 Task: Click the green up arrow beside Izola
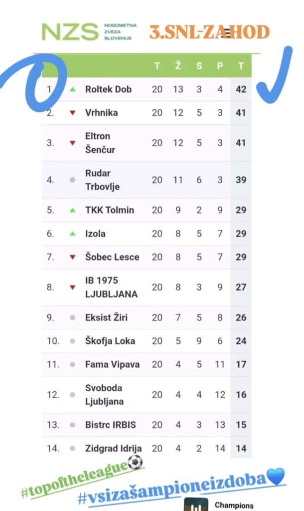point(73,234)
